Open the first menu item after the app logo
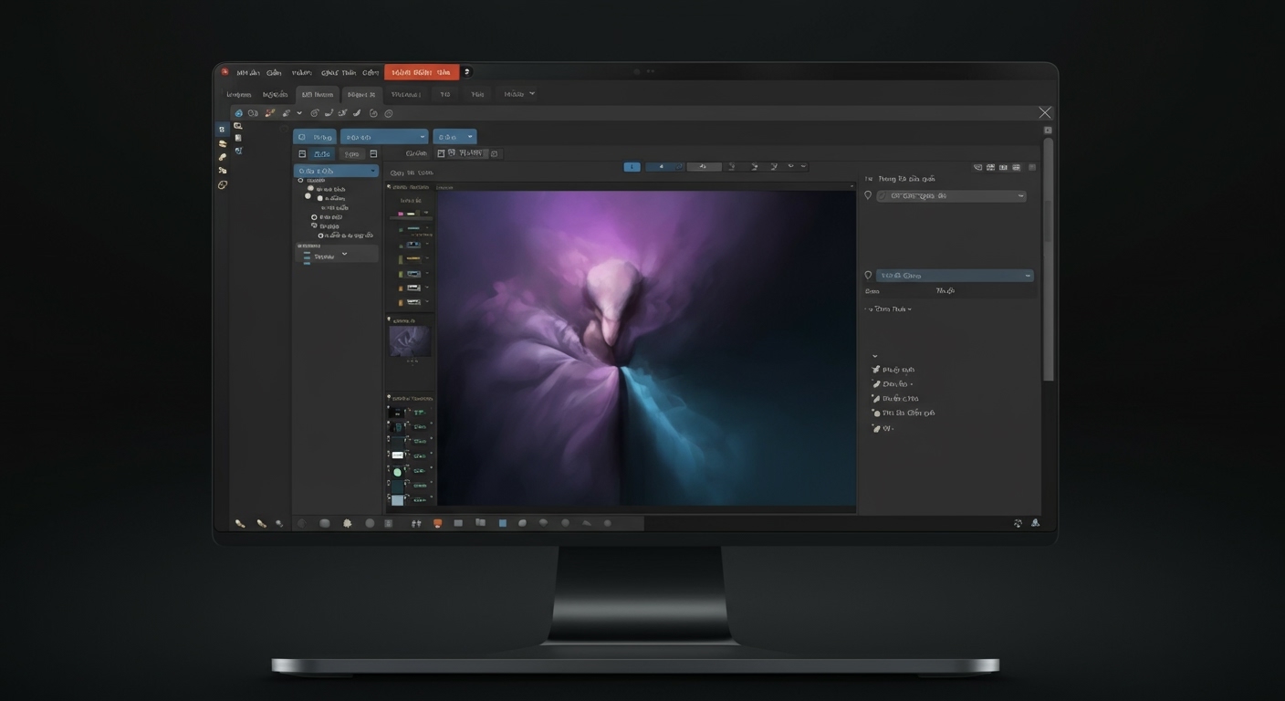 tap(247, 72)
